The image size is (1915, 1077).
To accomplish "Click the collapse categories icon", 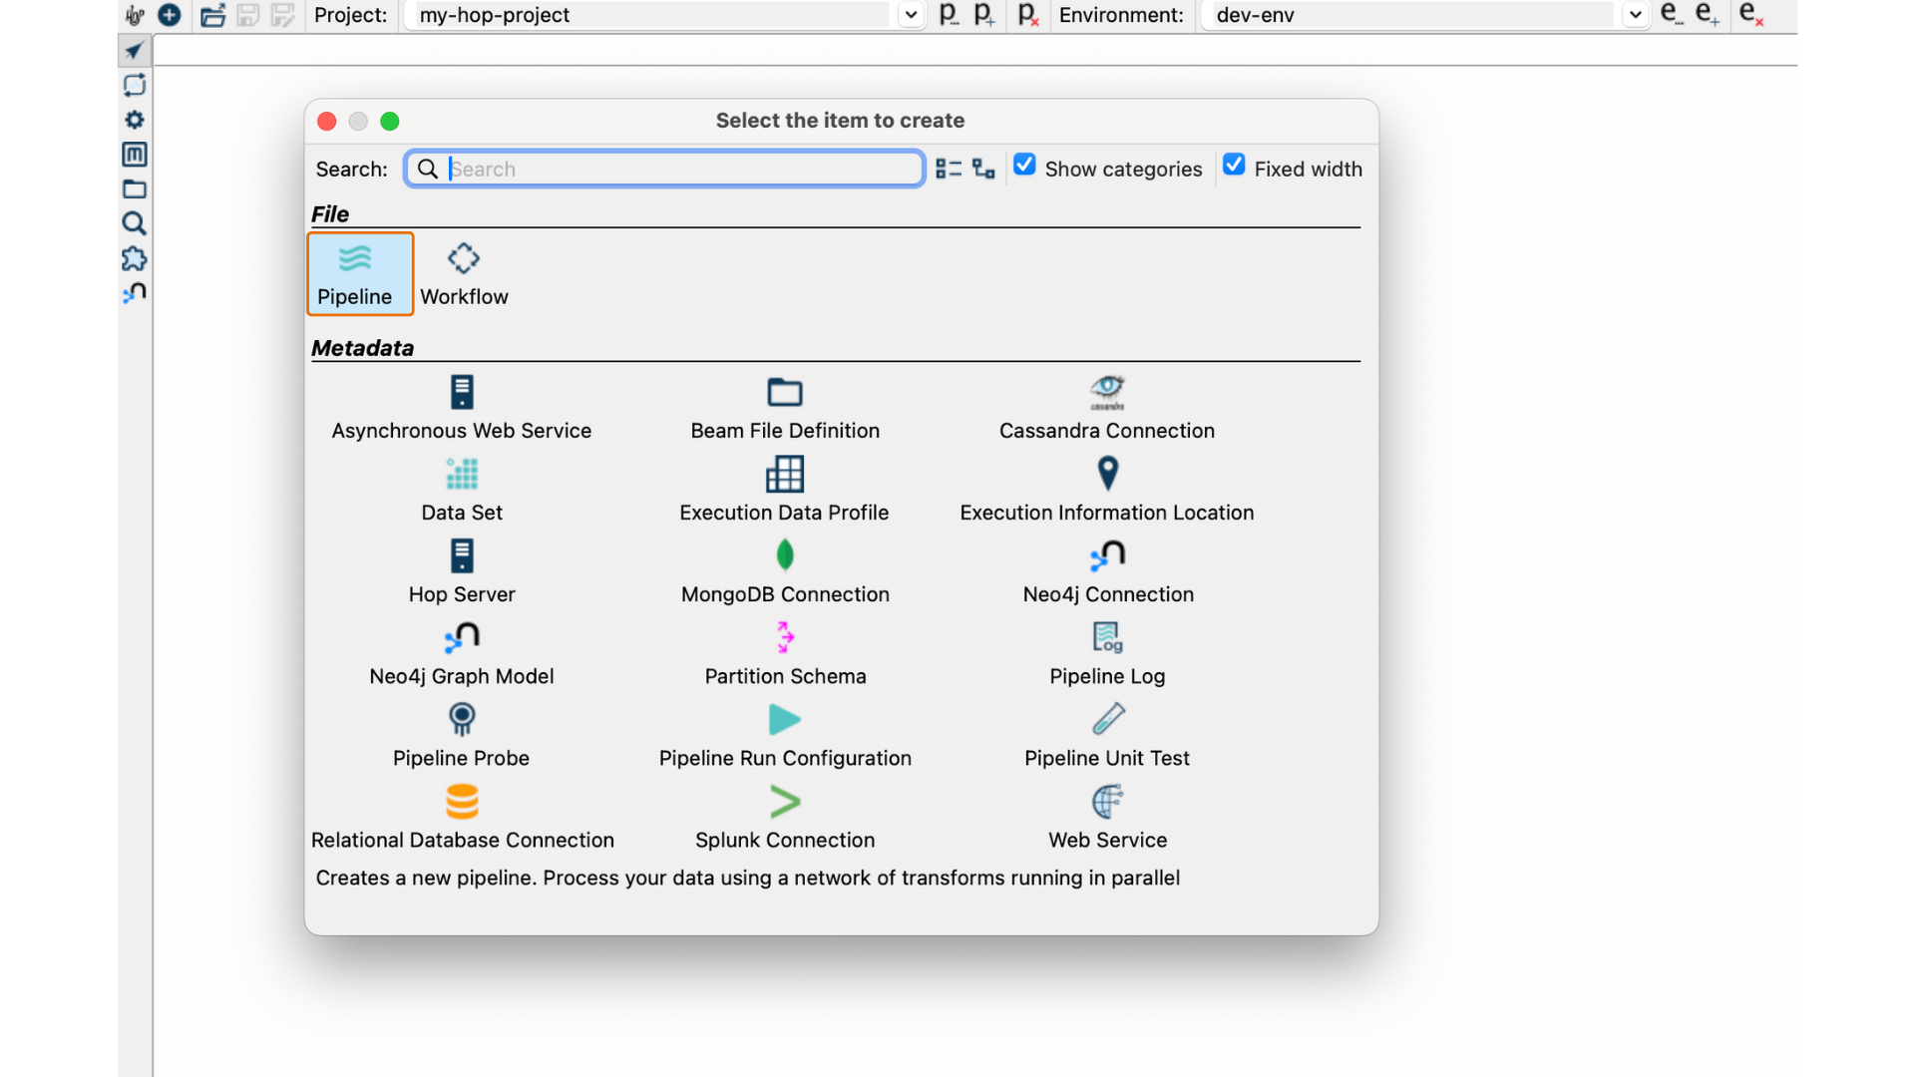I will [x=949, y=169].
